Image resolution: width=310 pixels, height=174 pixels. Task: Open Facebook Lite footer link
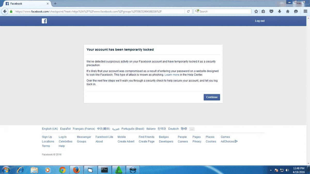(x=104, y=137)
